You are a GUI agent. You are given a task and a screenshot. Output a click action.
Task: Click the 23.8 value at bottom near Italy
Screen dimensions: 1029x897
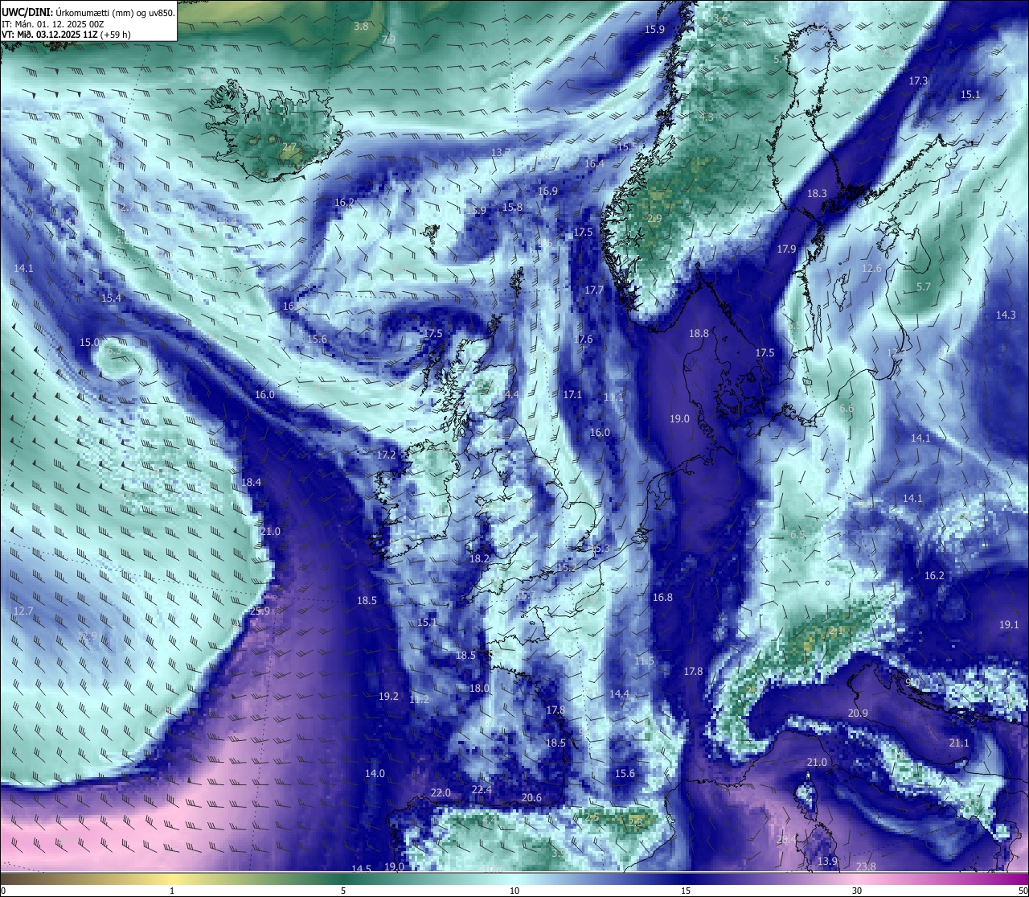click(866, 866)
